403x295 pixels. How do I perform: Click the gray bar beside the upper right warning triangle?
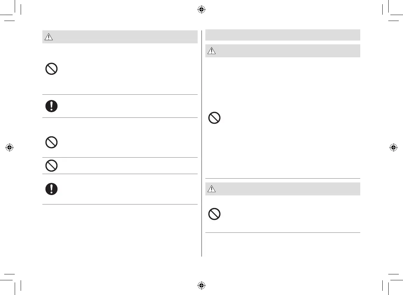pyautogui.click(x=287, y=51)
